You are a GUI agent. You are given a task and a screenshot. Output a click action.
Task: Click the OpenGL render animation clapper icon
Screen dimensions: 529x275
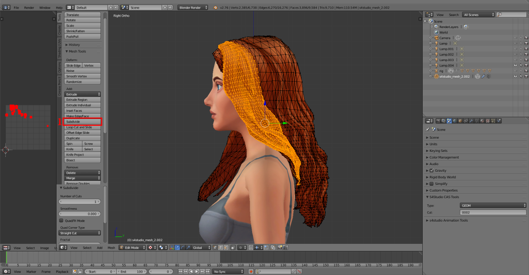[285, 248]
